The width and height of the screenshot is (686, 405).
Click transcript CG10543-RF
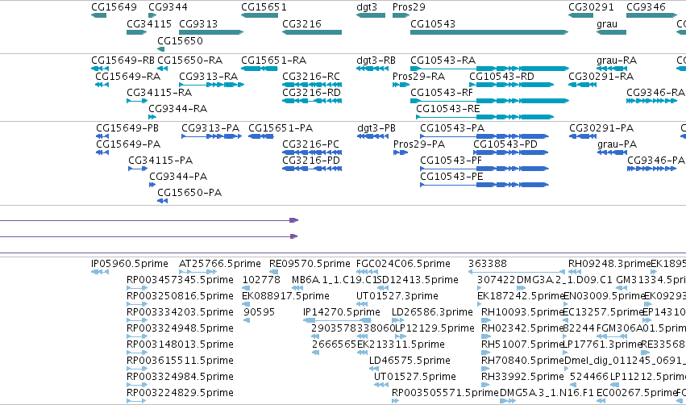442,93
